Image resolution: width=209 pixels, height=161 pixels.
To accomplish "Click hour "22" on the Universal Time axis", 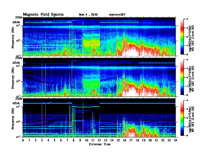I will point(163,140).
